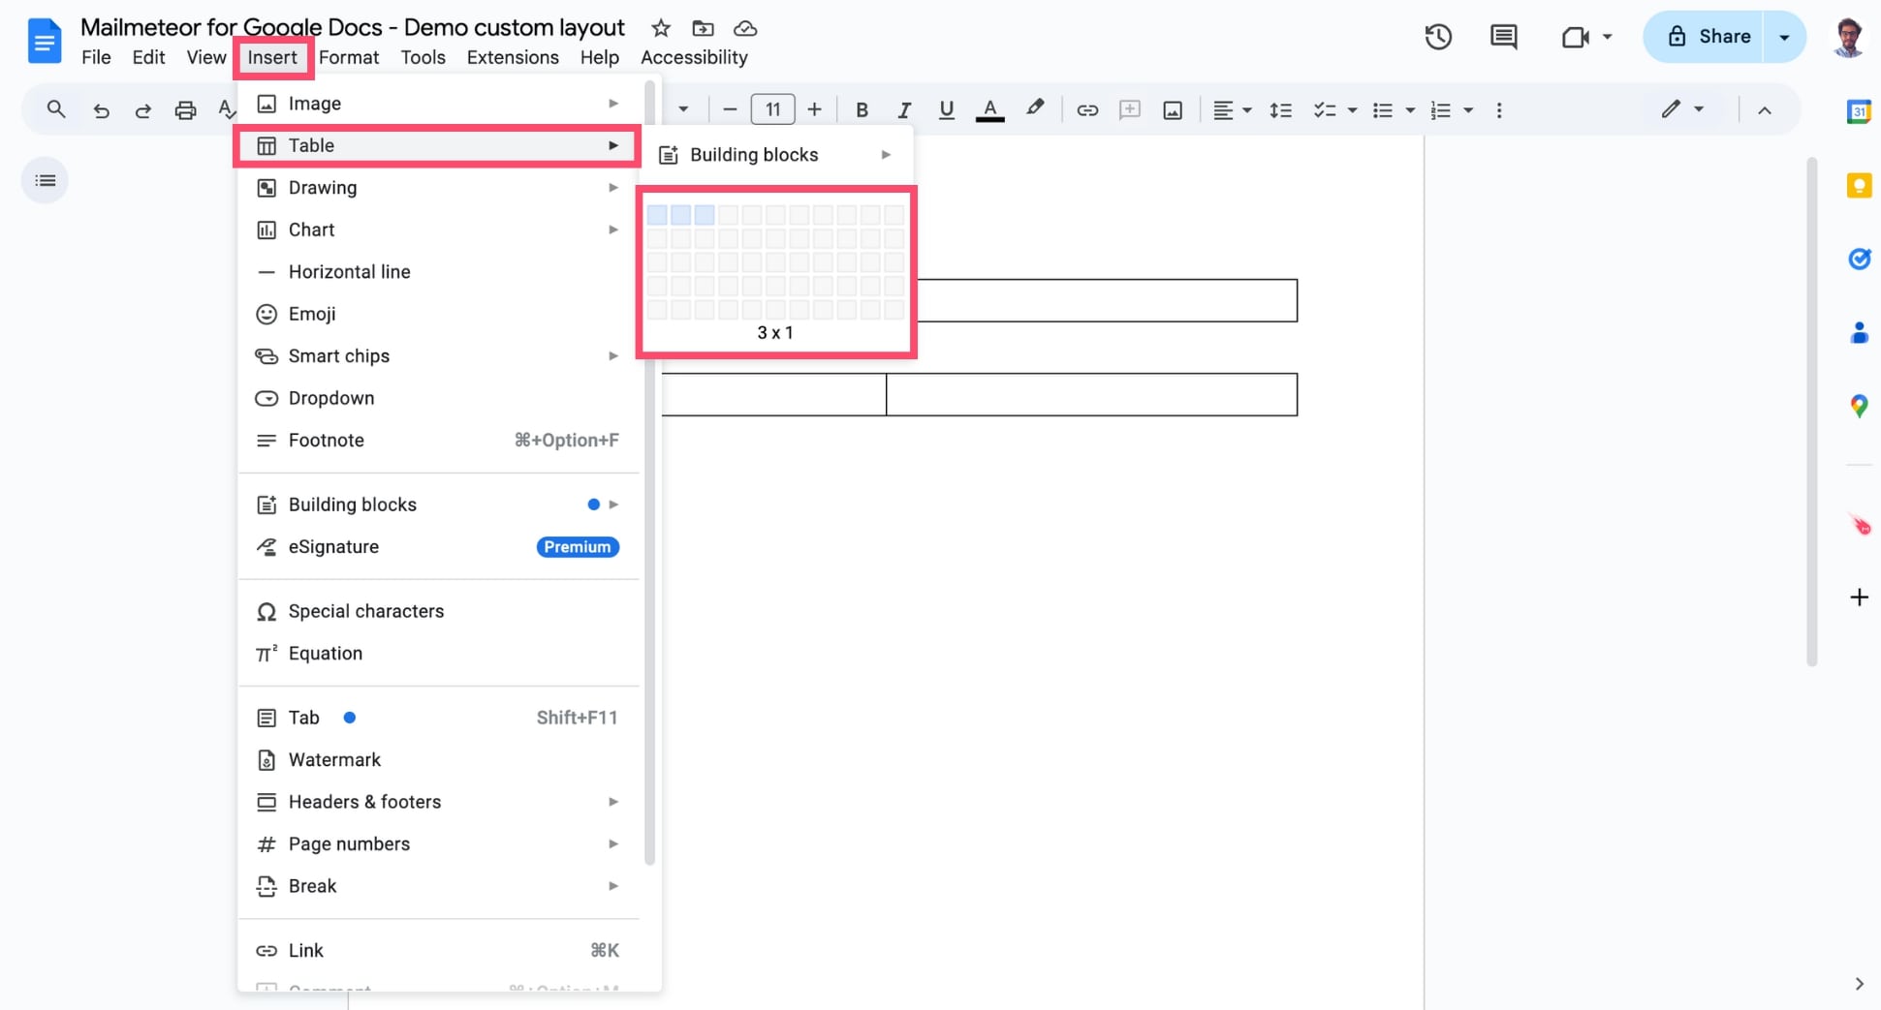Viewport: 1881px width, 1010px height.
Task: Open Google Maps side panel
Action: tap(1859, 406)
